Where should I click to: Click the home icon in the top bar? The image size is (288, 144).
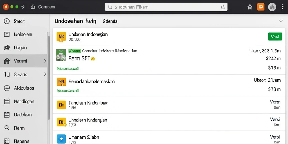click(x=250, y=7)
